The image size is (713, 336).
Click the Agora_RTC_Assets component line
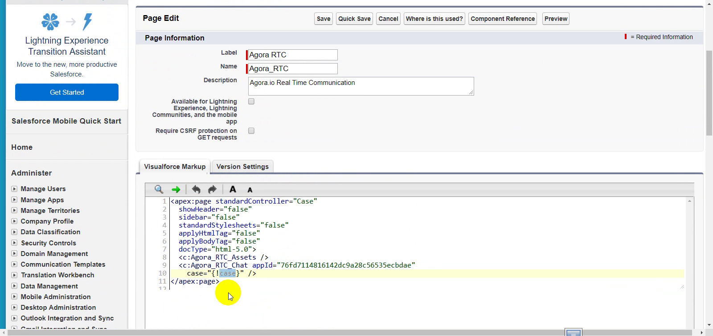point(223,257)
